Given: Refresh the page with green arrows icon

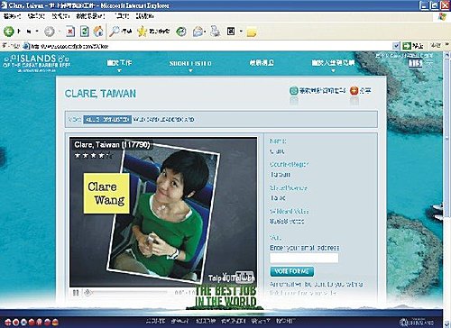Looking at the screenshot, I should 85,32.
